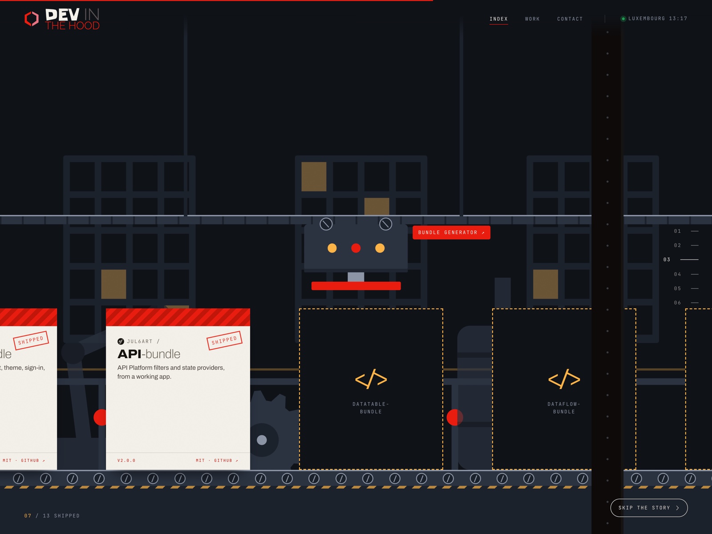Click the code icon on DATATABLE-BUNDLE card

[371, 379]
